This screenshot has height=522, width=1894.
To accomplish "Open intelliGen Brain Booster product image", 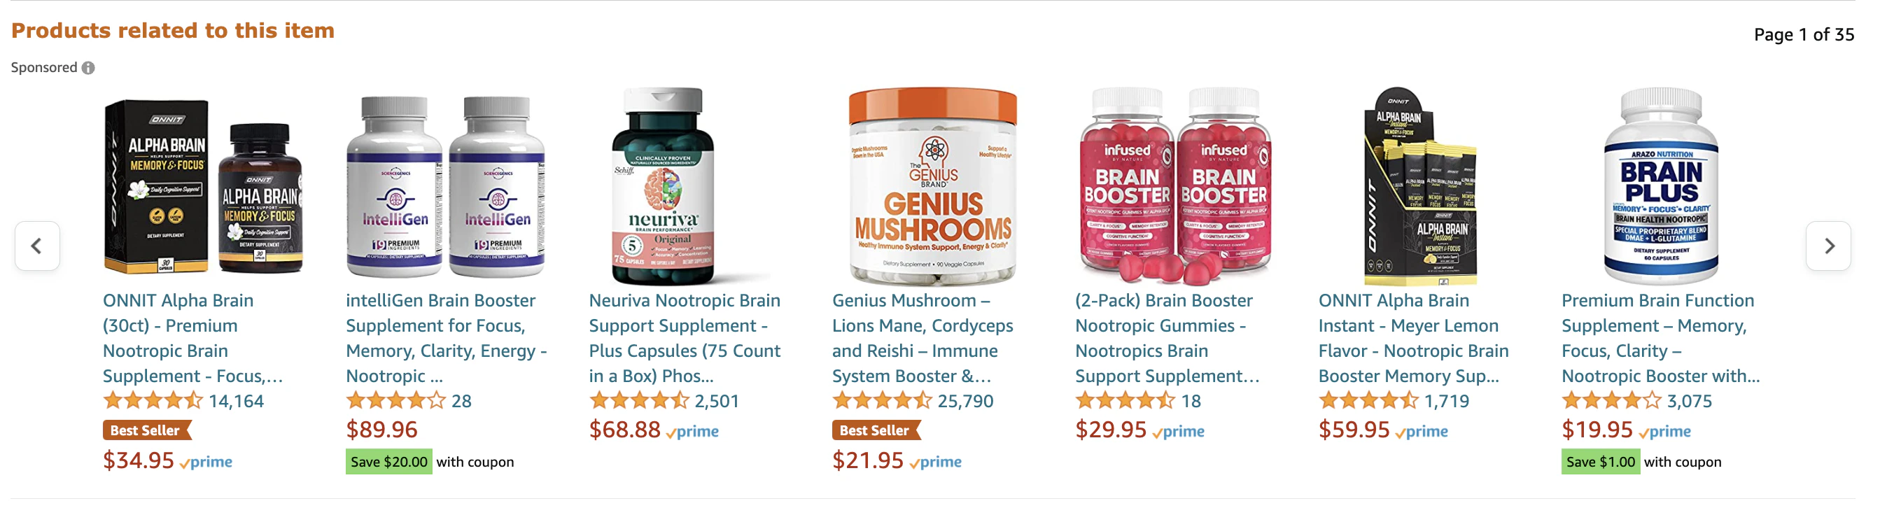I will click(x=446, y=187).
